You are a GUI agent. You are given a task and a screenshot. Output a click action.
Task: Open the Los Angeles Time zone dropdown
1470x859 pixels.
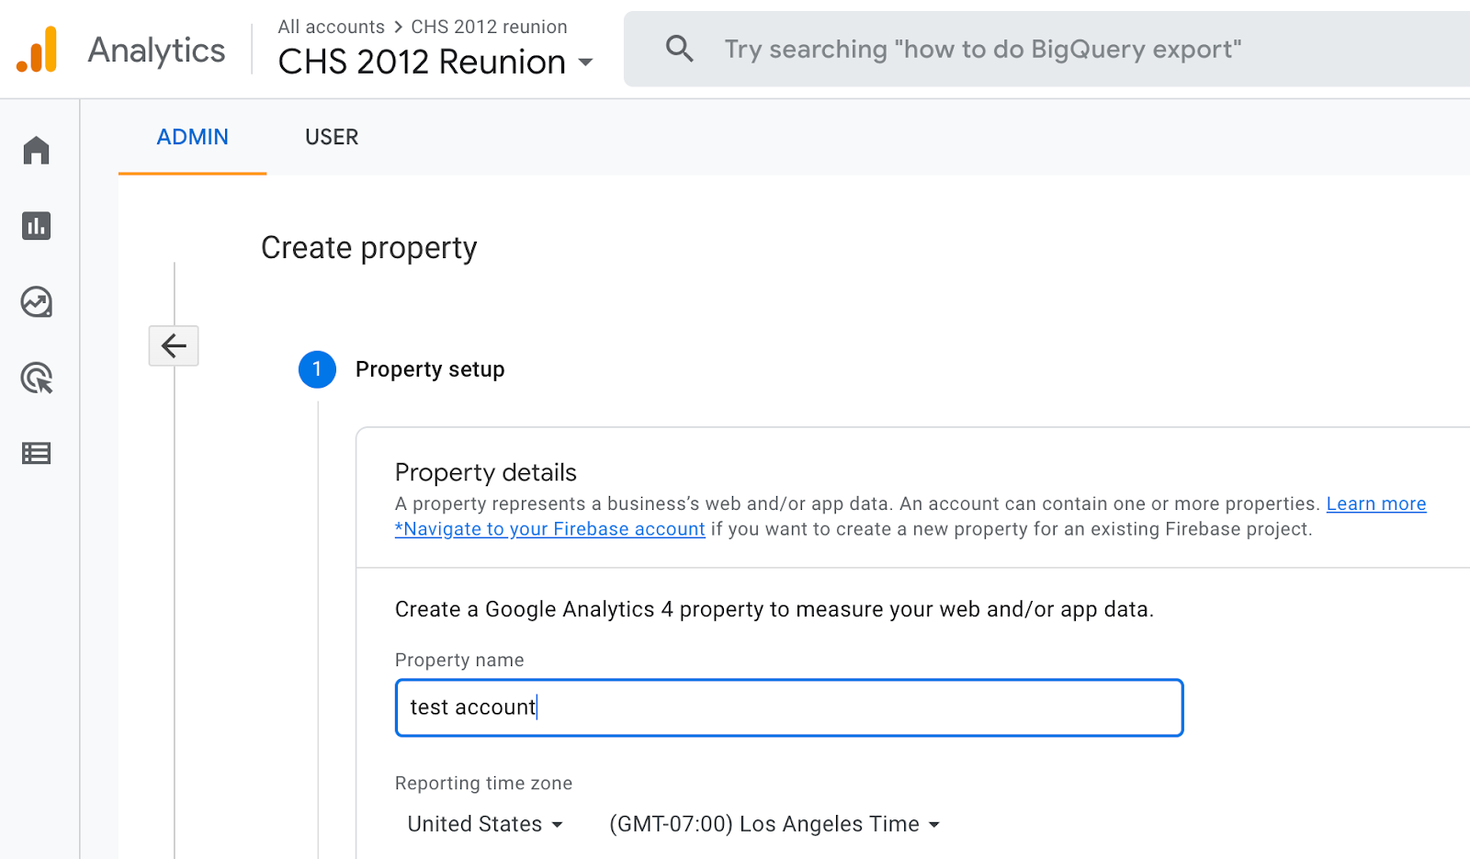[775, 824]
